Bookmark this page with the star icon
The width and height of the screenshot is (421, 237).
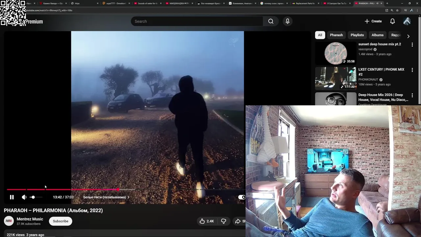(x=397, y=10)
